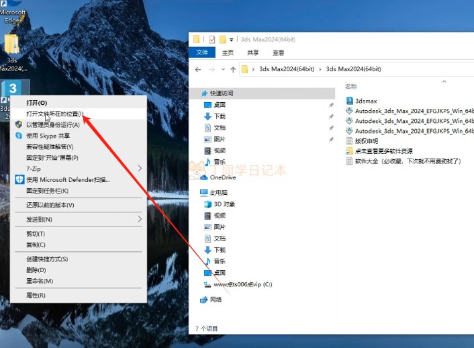
Task: Select the 3ds Max2024 folder on desktop
Action: click(12, 52)
